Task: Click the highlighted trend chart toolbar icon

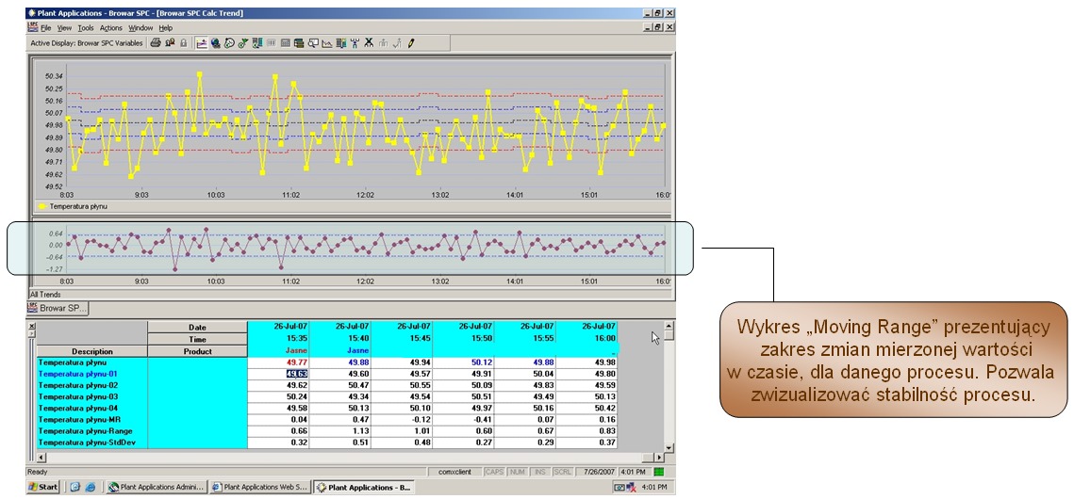Action: pyautogui.click(x=202, y=42)
